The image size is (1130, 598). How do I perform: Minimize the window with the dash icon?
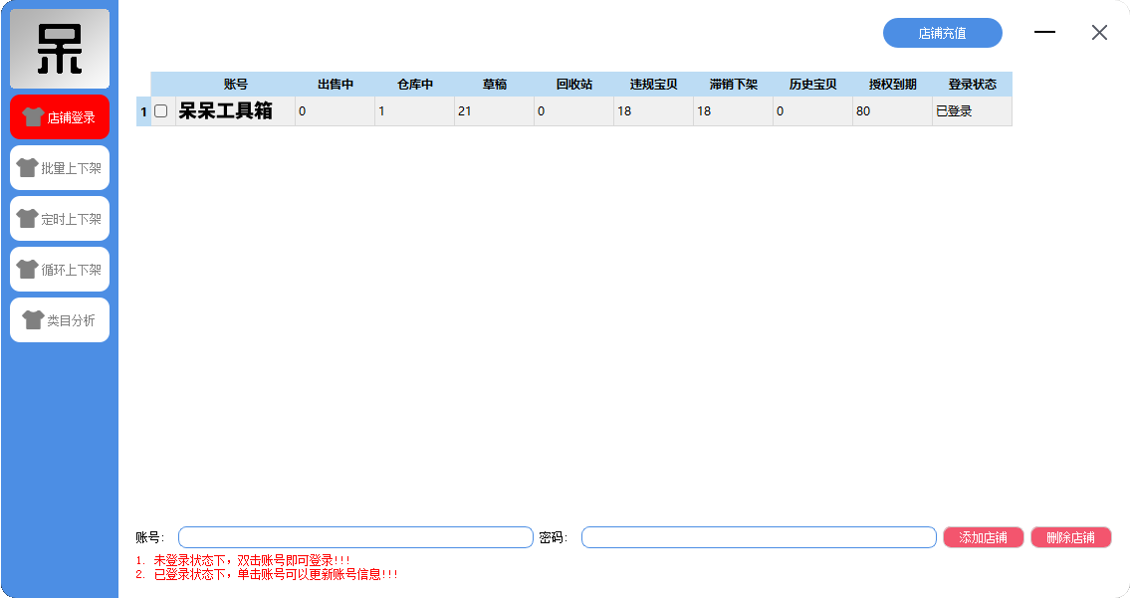point(1045,32)
